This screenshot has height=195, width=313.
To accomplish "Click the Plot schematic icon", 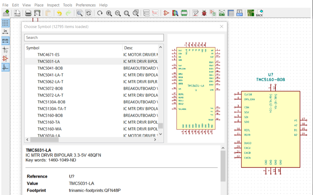I will click(37, 13).
